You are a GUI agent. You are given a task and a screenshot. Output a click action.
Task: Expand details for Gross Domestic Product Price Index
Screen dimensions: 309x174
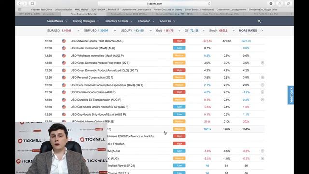(262, 63)
